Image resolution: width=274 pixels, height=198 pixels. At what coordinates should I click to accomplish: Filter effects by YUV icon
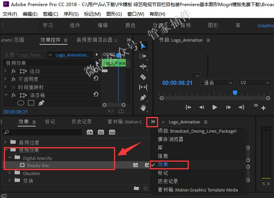point(112,132)
